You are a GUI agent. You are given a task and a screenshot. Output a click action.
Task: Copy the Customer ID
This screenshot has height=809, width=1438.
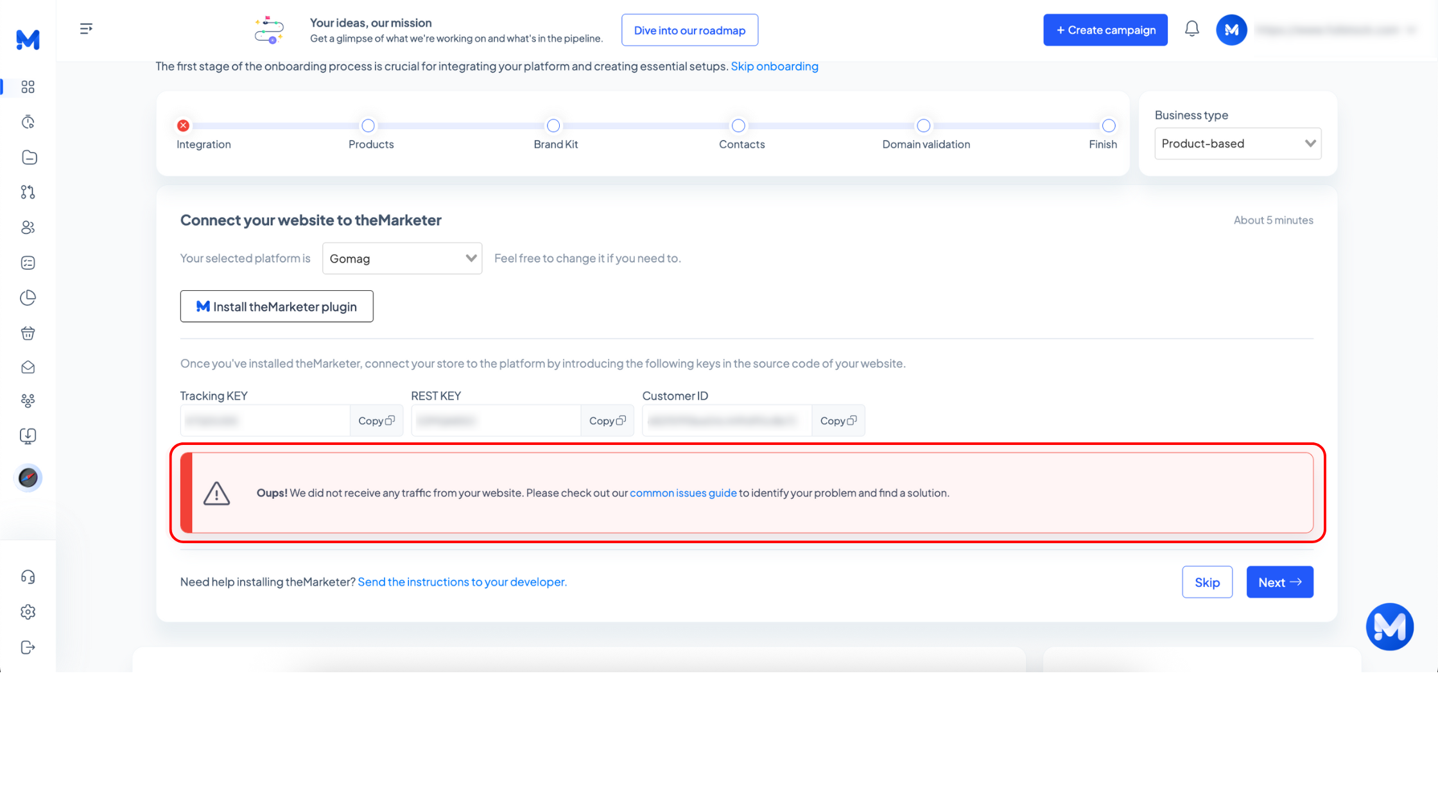click(x=838, y=421)
